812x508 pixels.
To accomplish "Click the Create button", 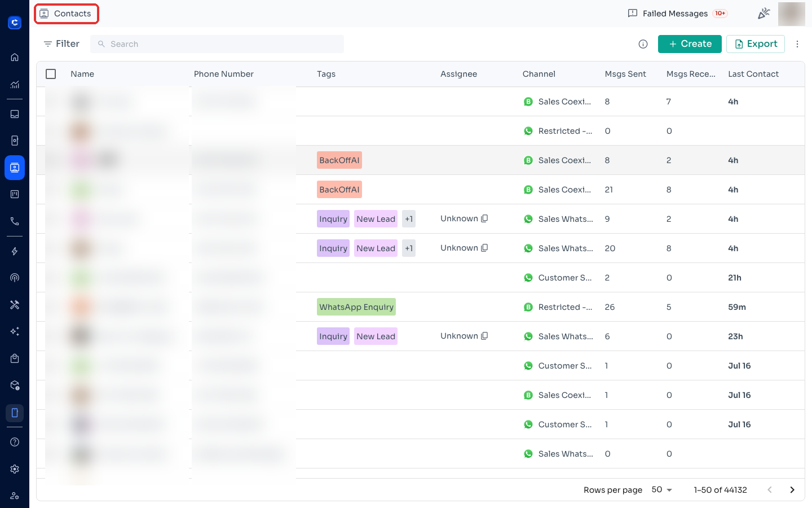I will (x=690, y=44).
